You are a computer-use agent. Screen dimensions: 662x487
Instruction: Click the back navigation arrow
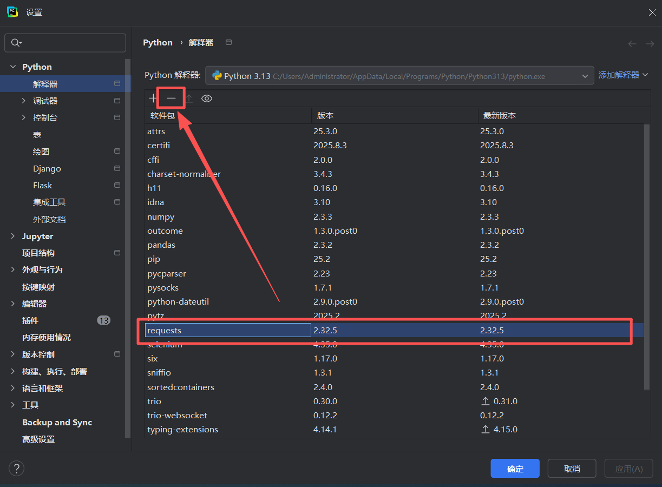point(632,43)
